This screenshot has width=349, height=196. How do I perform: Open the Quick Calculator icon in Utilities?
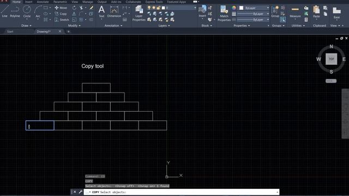pyautogui.click(x=306, y=20)
